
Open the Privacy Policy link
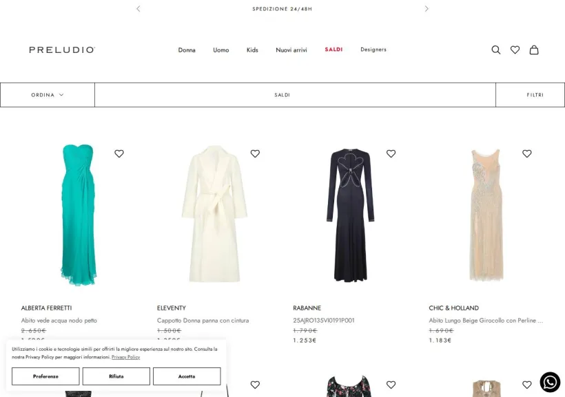pyautogui.click(x=126, y=357)
